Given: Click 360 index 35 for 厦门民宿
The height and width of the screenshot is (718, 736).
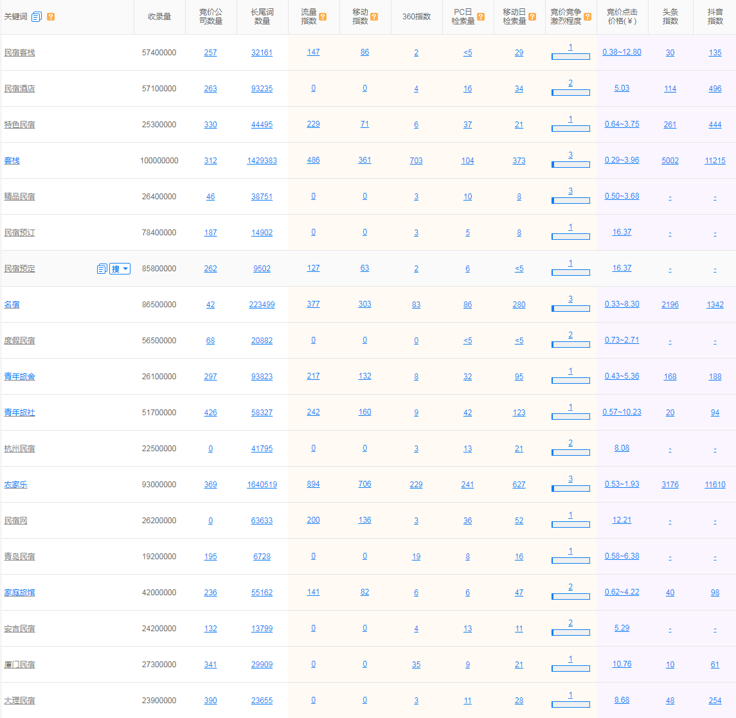Looking at the screenshot, I should pos(417,665).
